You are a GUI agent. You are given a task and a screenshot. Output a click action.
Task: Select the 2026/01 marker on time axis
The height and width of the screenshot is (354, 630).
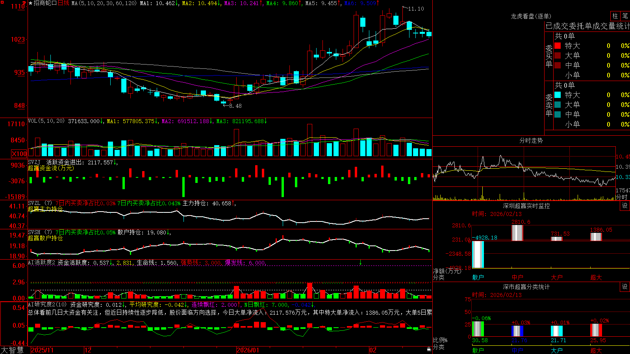click(x=248, y=350)
